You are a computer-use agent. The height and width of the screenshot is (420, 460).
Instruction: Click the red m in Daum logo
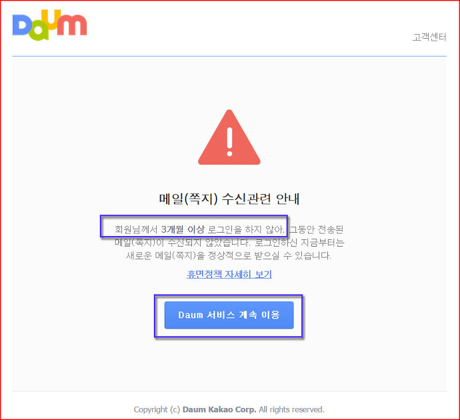[72, 25]
